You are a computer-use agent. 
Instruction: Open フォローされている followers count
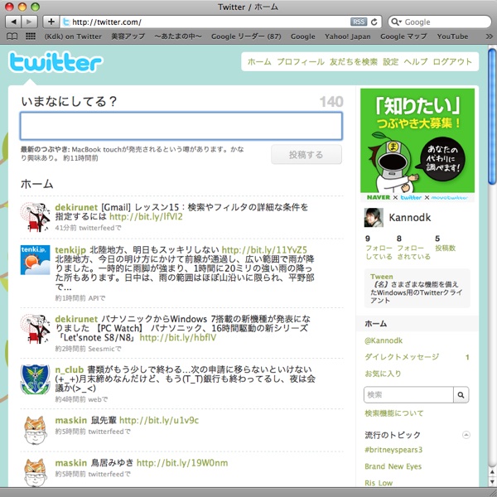[413, 248]
